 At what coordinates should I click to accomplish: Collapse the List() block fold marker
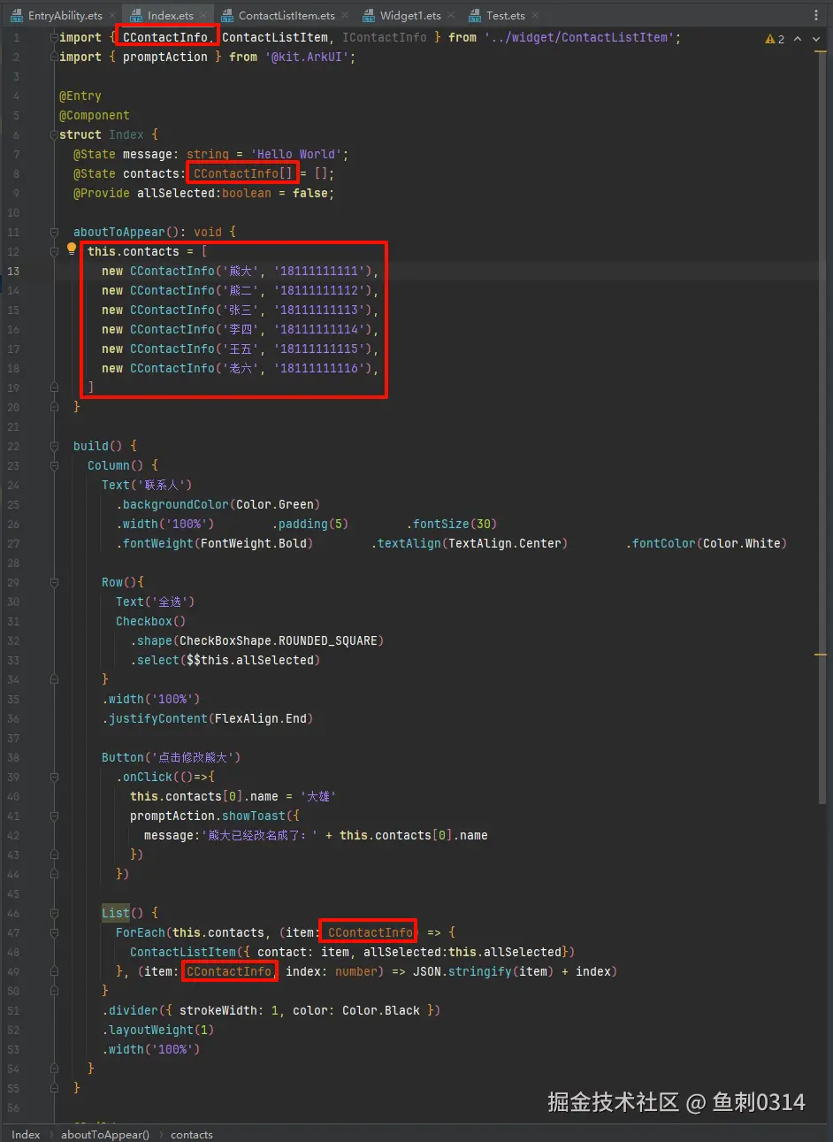[x=55, y=913]
